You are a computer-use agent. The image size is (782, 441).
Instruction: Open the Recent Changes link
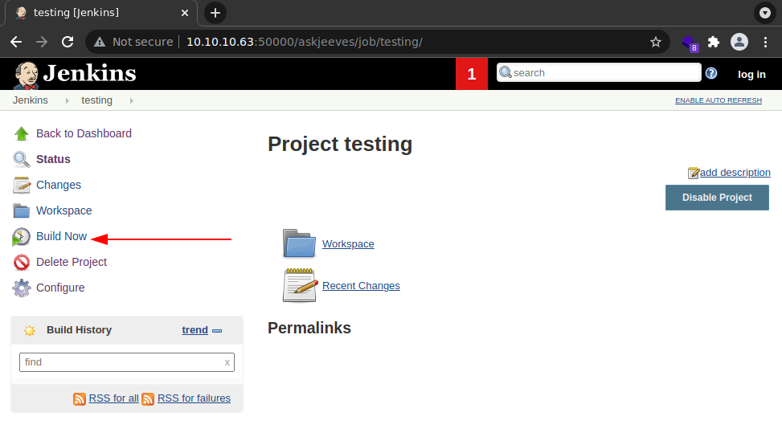[361, 285]
